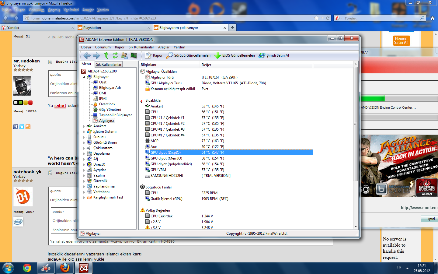438x274 pixels.
Task: Open the Dosya menu
Action: 86,47
